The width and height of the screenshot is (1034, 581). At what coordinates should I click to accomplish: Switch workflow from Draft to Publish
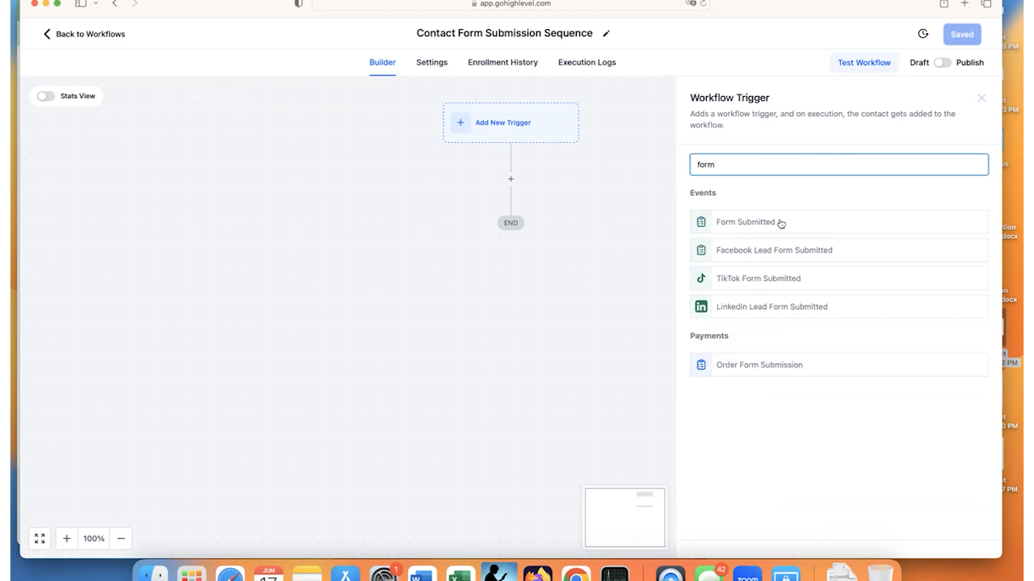point(943,62)
